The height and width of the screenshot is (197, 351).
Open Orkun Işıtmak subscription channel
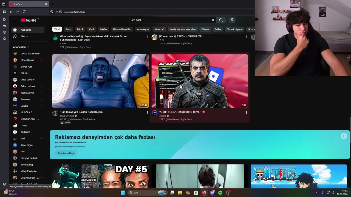tap(28, 86)
